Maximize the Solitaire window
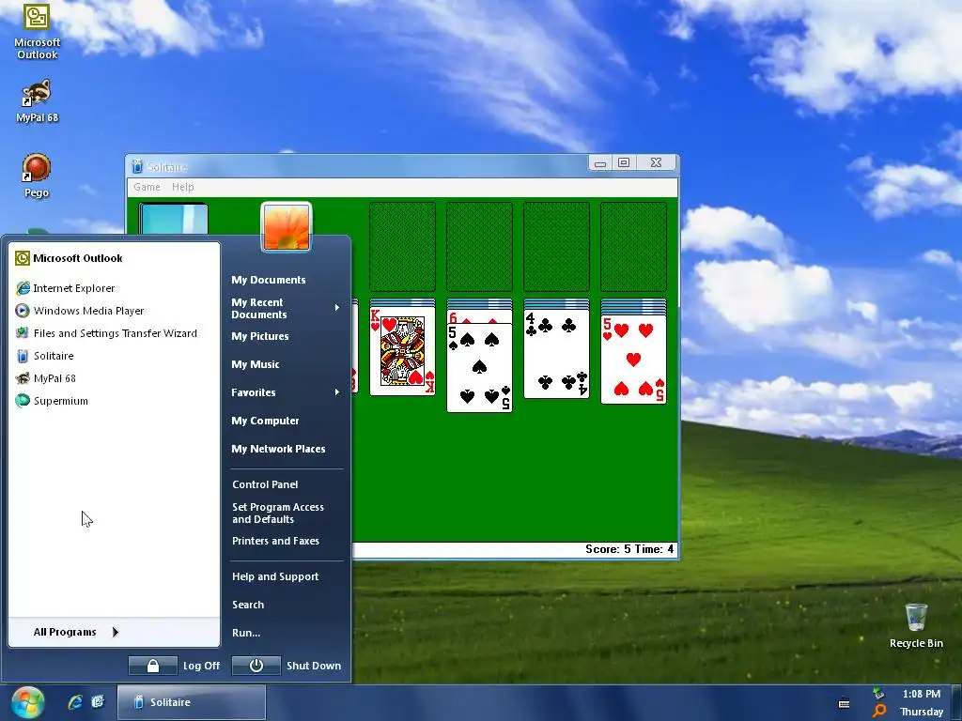 (624, 162)
